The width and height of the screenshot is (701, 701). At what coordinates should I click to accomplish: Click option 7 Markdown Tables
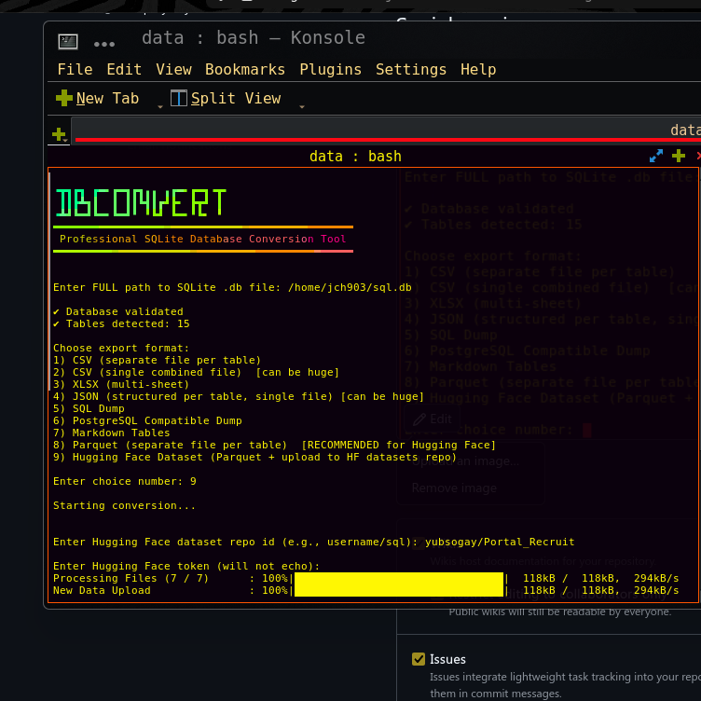pyautogui.click(x=111, y=433)
